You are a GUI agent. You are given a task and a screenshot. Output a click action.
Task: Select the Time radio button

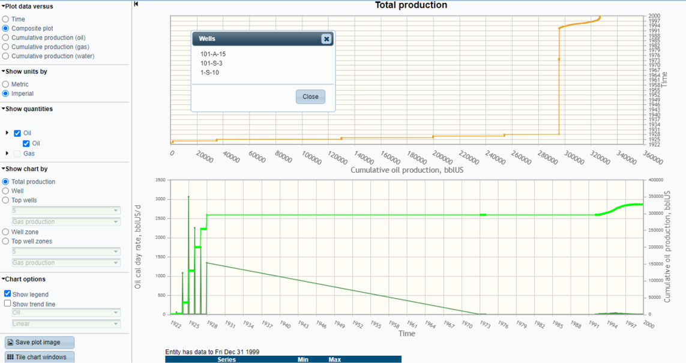pyautogui.click(x=5, y=19)
